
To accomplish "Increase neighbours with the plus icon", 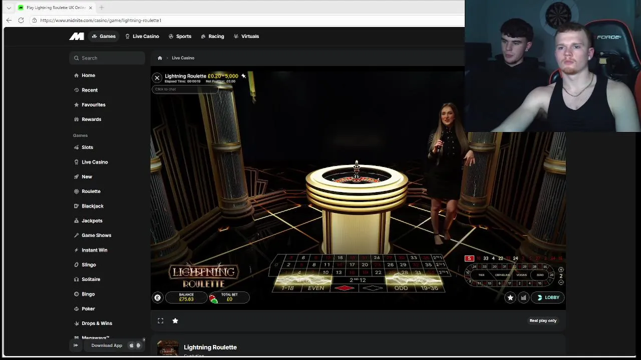I will [x=561, y=270].
